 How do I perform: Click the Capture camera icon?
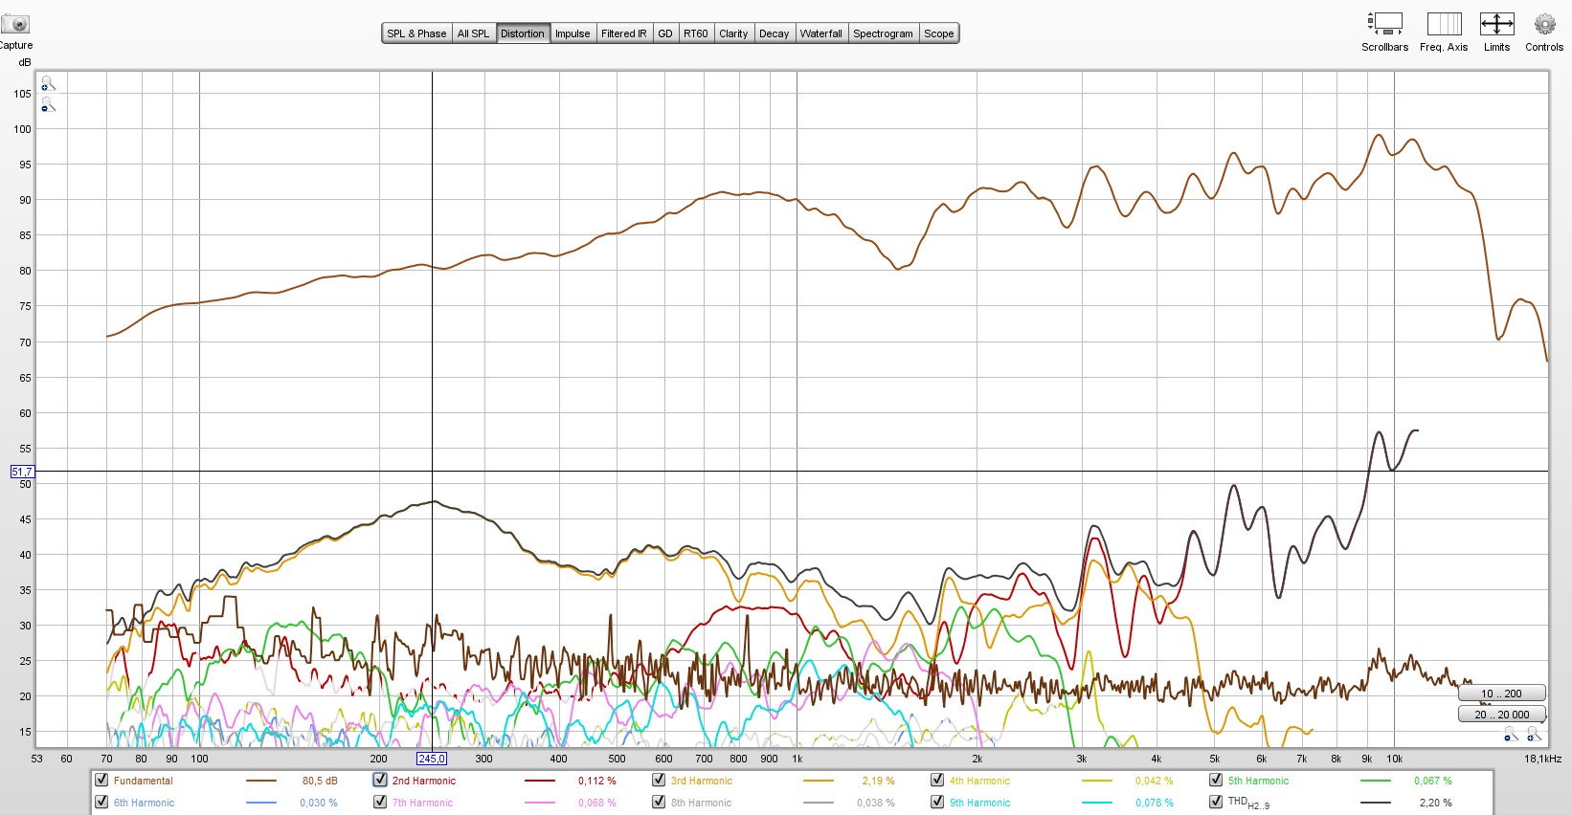[x=15, y=25]
